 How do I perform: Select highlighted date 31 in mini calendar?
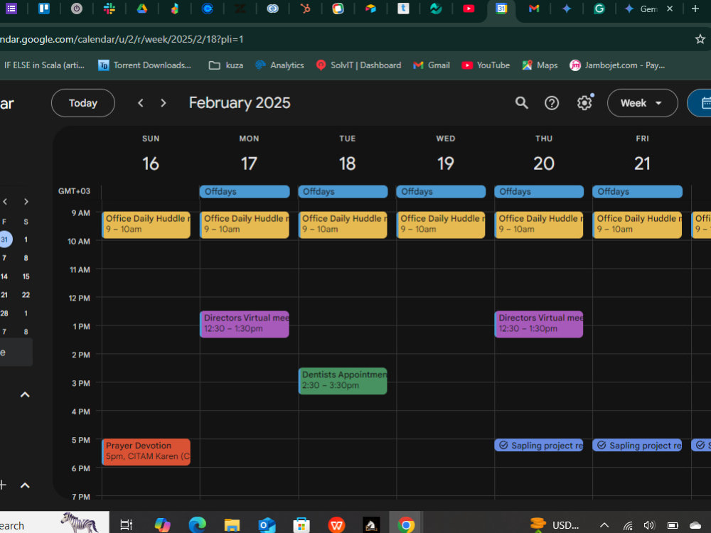tap(4, 239)
